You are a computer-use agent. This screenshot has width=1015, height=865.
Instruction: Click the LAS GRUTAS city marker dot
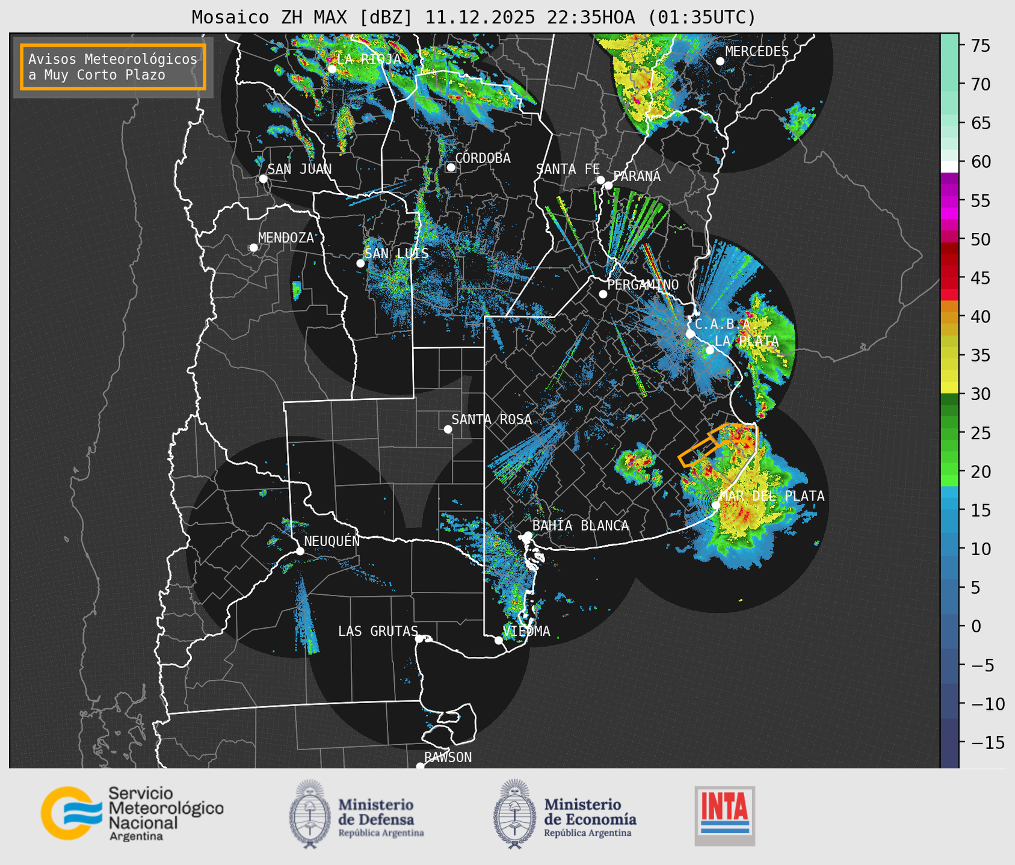point(419,638)
